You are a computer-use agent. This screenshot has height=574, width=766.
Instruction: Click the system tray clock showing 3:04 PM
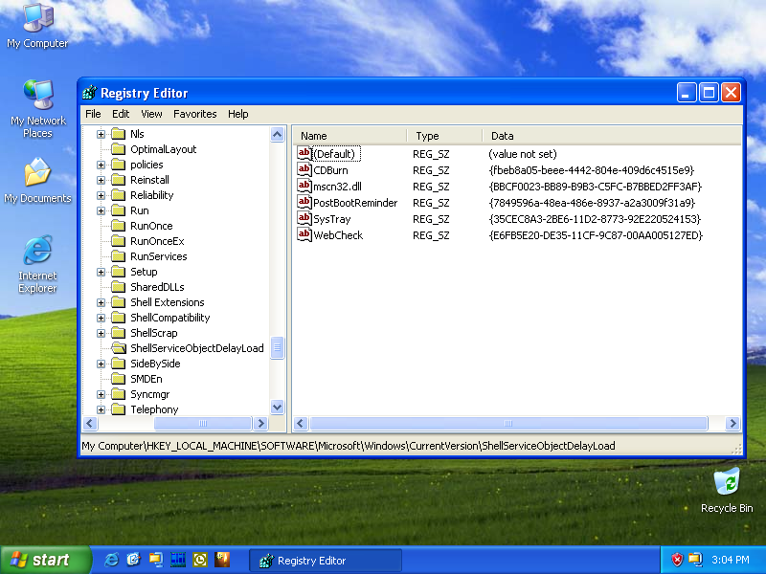coord(730,560)
